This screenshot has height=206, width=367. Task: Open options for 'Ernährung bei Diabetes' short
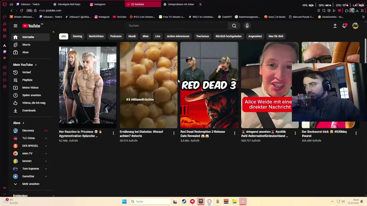point(174,133)
